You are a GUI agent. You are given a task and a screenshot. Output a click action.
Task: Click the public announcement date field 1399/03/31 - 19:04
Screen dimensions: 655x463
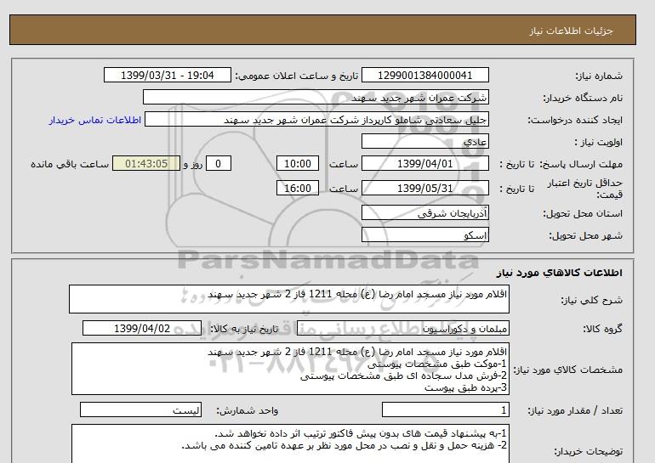coord(167,76)
